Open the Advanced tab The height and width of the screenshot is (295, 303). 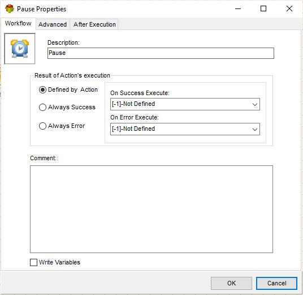pyautogui.click(x=53, y=24)
